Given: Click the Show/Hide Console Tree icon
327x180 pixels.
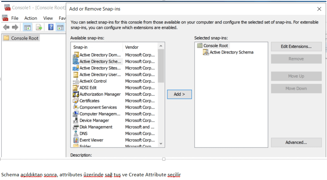Looking at the screenshot, I should (x=27, y=27).
